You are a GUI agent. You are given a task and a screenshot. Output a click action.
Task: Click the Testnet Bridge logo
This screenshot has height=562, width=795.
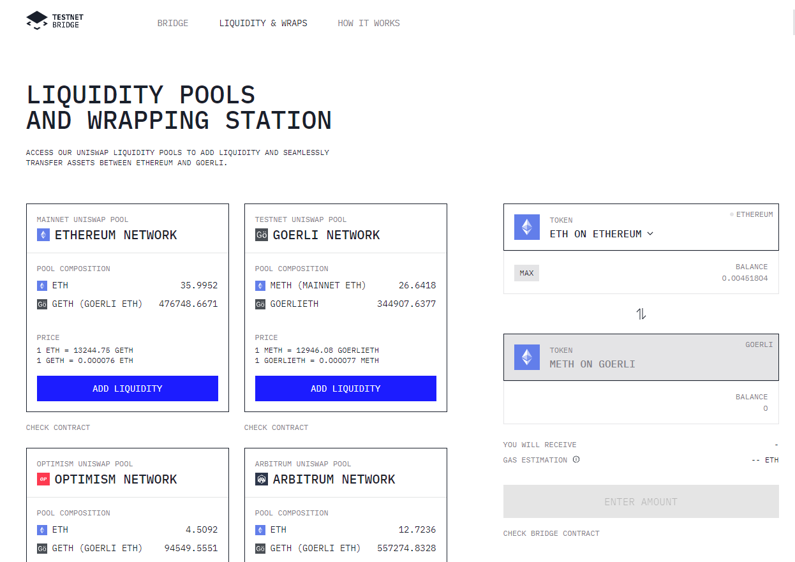pos(53,20)
